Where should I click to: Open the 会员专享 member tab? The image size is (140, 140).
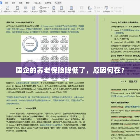[x=48, y=3]
